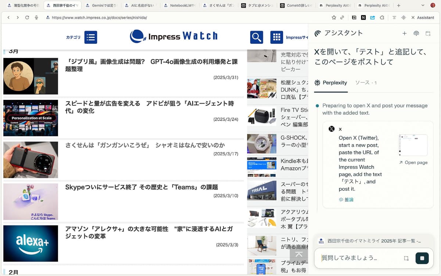Reload the page with the refresh icon

pos(27,18)
